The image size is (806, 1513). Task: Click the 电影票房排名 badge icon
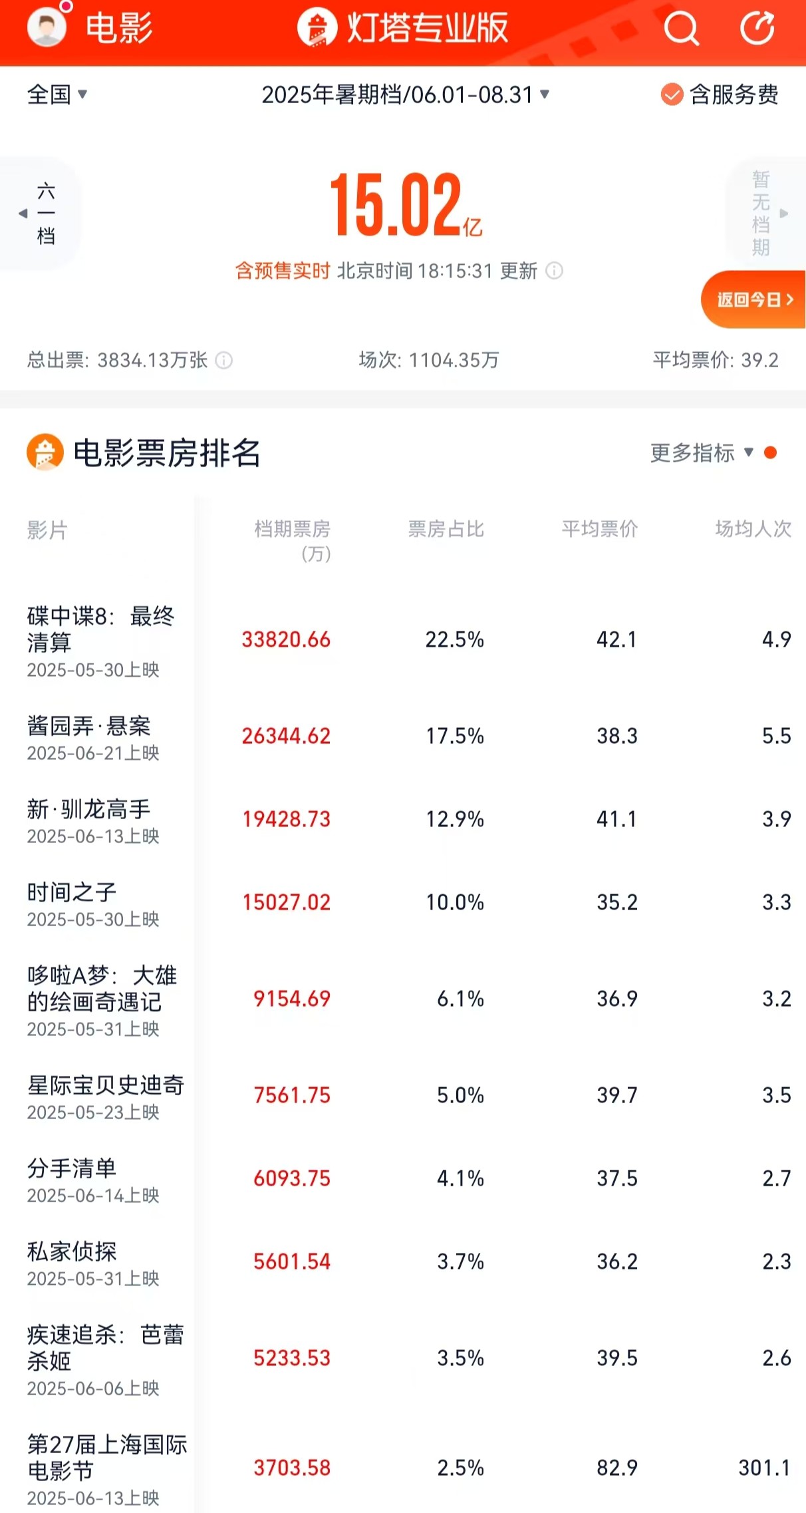point(45,452)
